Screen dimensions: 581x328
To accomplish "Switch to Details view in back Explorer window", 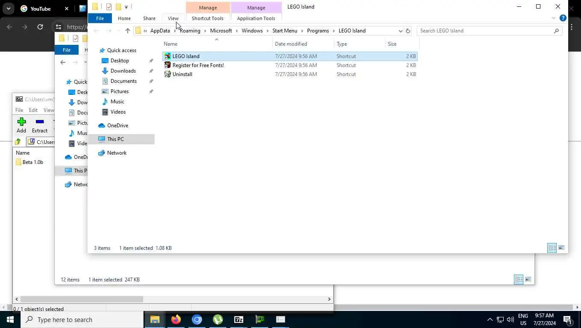I will pos(519,280).
